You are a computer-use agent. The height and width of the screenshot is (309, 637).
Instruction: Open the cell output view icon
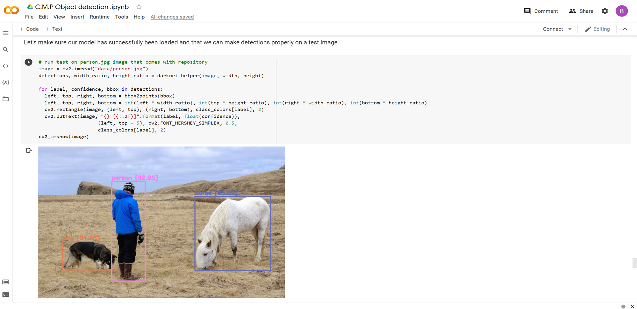point(29,150)
